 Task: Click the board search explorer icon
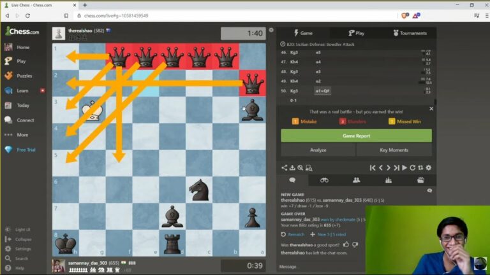(x=309, y=168)
